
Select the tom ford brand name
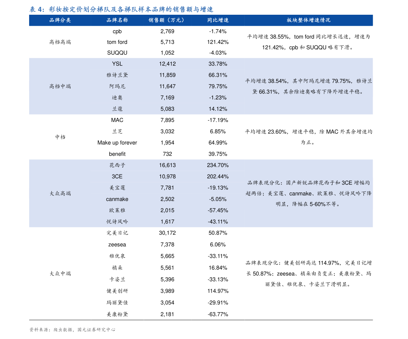(x=117, y=42)
